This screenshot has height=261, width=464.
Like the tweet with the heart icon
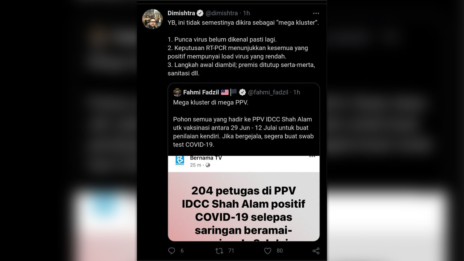click(x=268, y=250)
